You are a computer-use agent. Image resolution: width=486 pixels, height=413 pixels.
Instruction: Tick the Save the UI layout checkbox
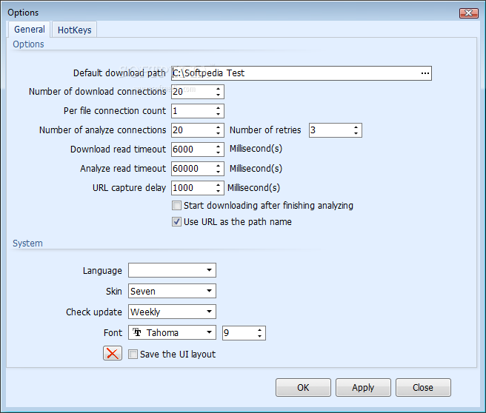click(133, 355)
